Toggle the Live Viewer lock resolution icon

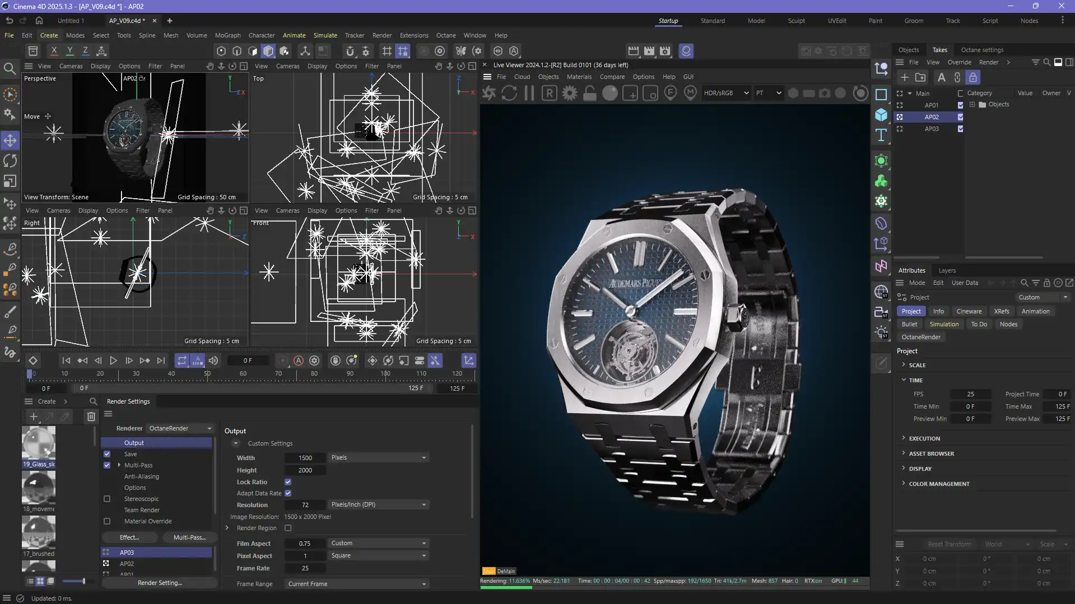pyautogui.click(x=590, y=93)
